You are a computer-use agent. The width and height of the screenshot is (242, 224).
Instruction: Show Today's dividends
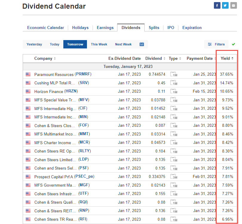pyautogui.click(x=54, y=44)
